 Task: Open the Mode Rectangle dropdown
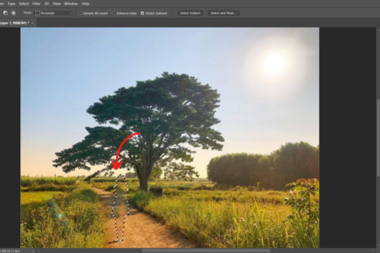[54, 13]
